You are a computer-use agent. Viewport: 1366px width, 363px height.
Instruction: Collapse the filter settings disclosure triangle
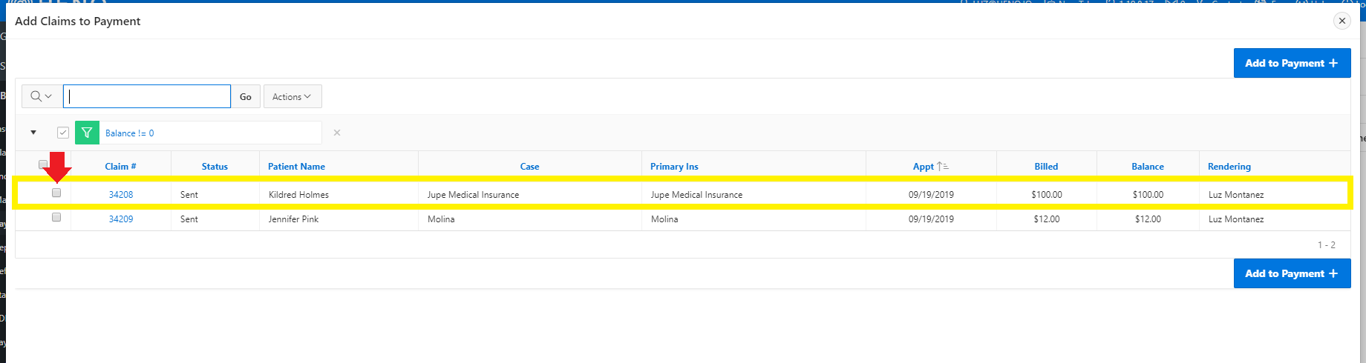(33, 133)
